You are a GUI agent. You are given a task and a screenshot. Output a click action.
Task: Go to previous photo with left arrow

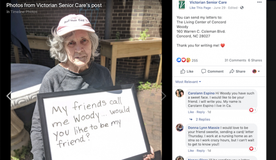(x=8, y=96)
